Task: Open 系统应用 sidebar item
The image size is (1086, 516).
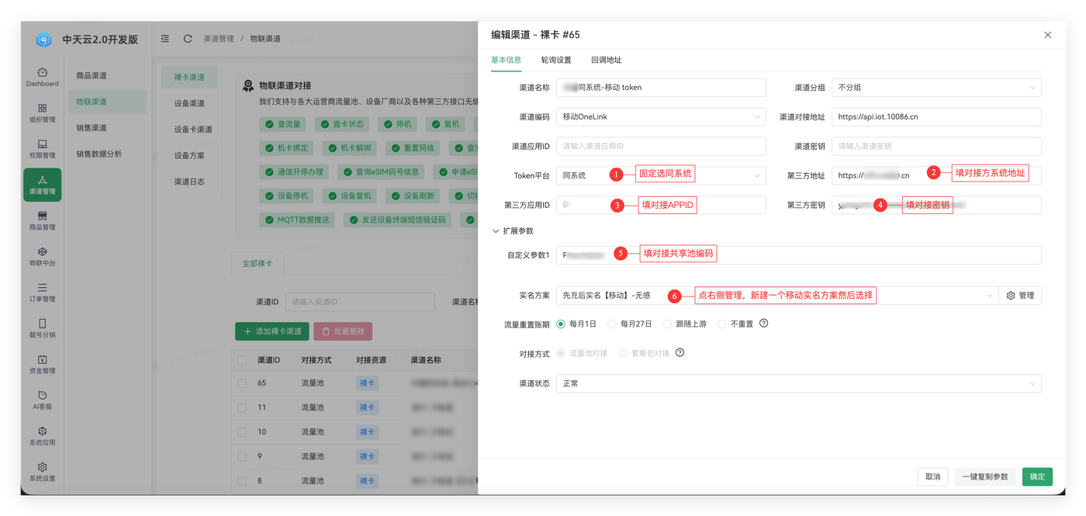Action: (x=43, y=436)
